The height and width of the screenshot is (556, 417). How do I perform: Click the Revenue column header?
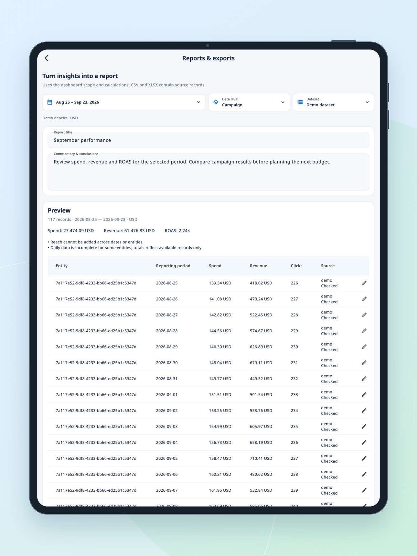point(258,266)
